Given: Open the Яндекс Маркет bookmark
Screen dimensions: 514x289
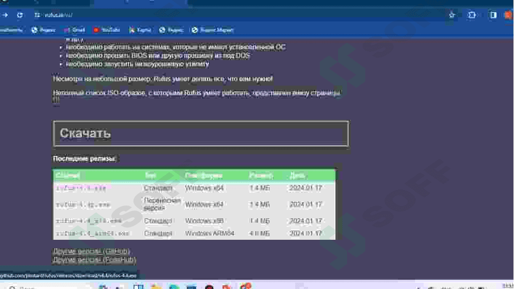Looking at the screenshot, I should pos(212,30).
